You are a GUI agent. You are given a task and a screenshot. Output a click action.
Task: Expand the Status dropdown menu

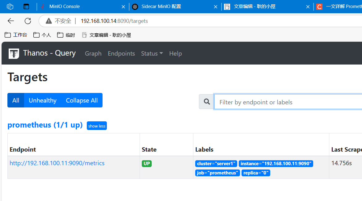click(x=152, y=53)
